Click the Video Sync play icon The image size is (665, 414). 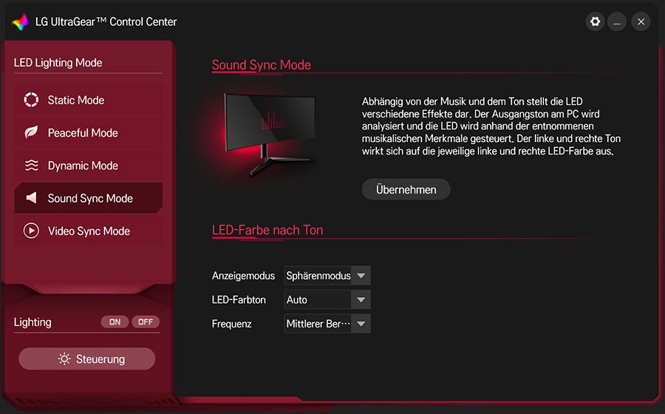click(31, 231)
